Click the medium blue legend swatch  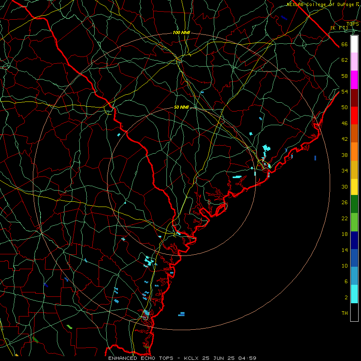(354, 258)
